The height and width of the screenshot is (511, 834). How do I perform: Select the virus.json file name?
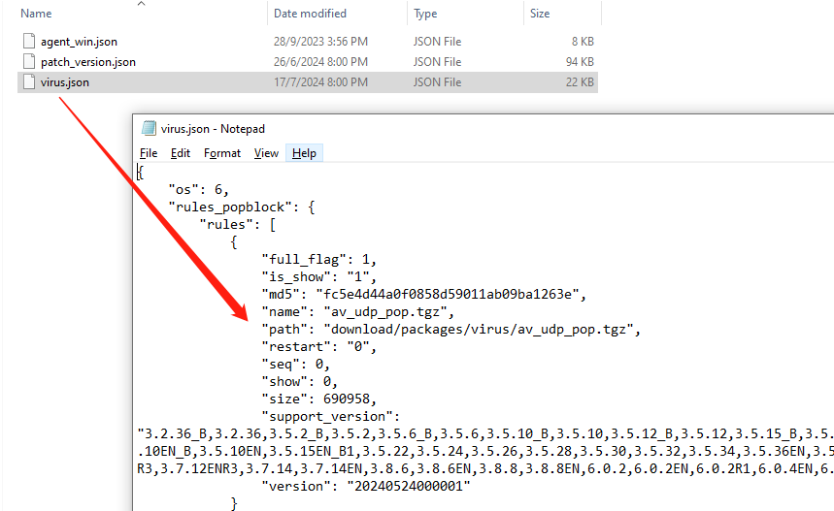coord(65,82)
